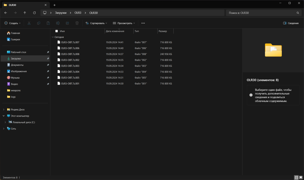Click the Delete trash icon in toolbar

click(77, 23)
